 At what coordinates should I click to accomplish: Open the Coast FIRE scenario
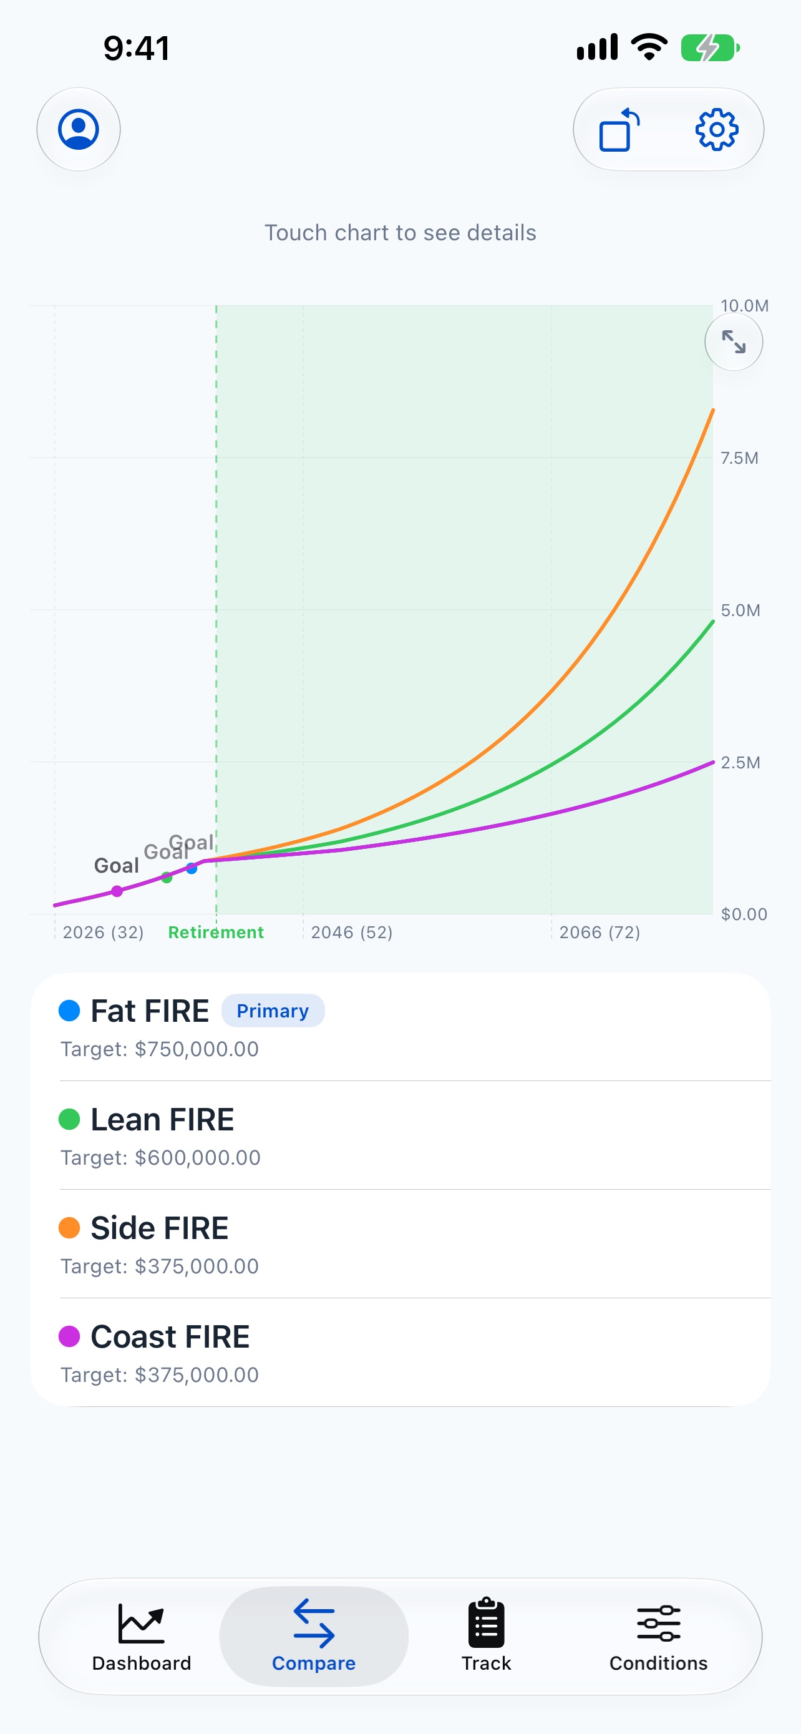click(400, 1353)
